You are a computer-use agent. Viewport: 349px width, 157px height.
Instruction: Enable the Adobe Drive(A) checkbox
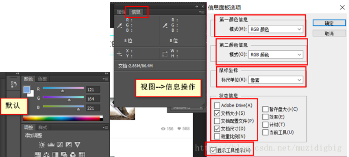[217, 105]
